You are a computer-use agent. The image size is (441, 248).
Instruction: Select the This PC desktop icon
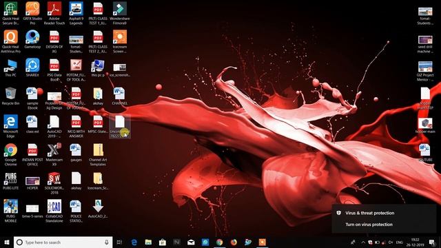pyautogui.click(x=11, y=68)
